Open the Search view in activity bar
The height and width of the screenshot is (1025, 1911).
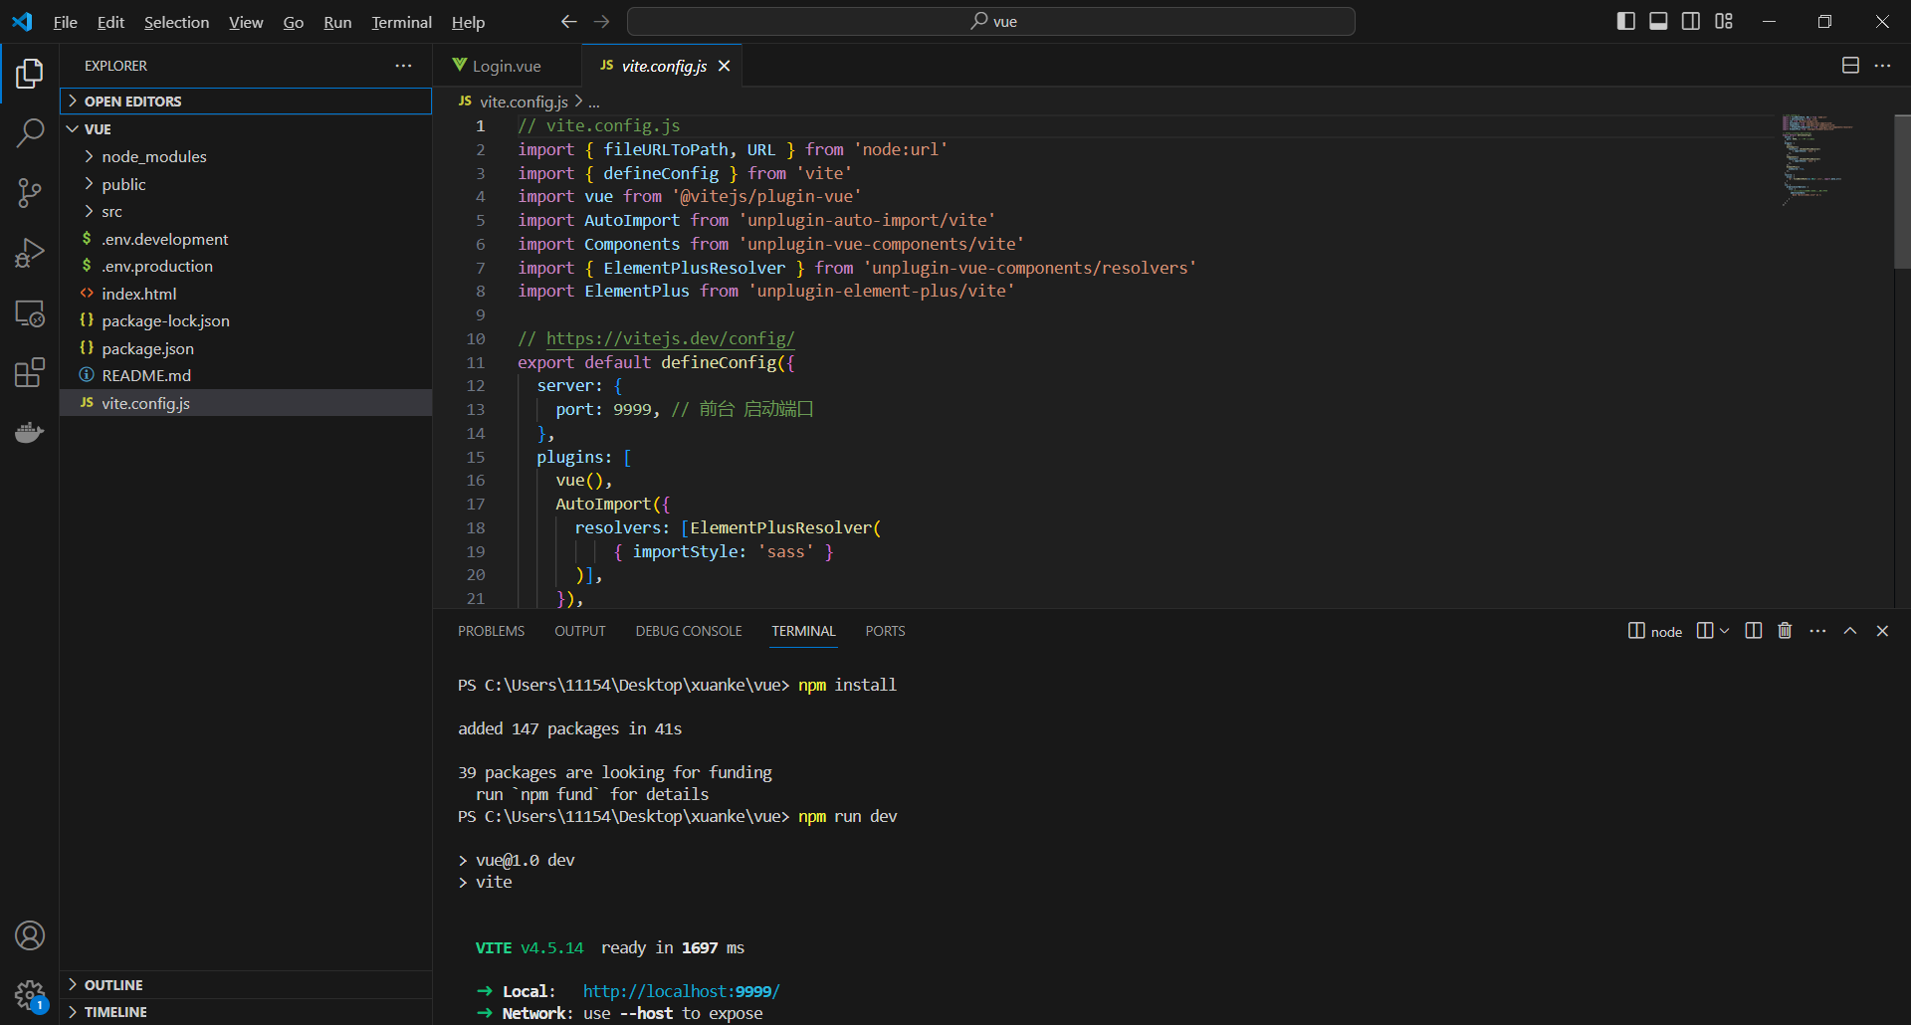point(30,132)
